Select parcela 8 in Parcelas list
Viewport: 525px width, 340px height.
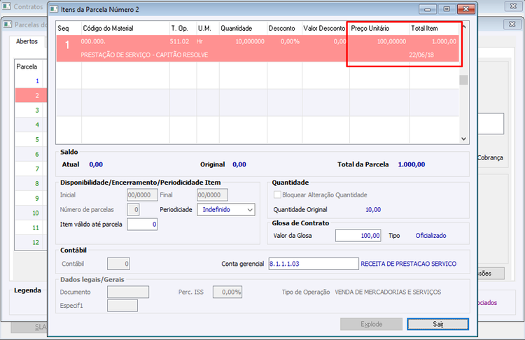click(31, 183)
